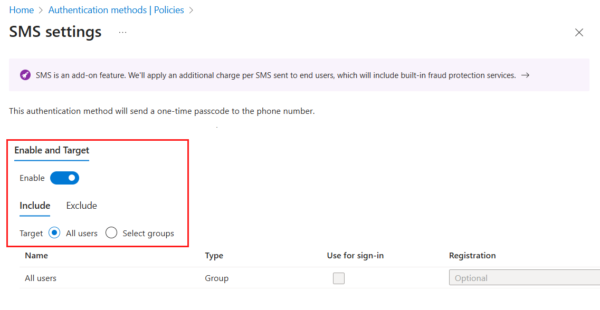Screen dimensions: 600x310
Task: Click the Name column header
Action: (x=36, y=255)
